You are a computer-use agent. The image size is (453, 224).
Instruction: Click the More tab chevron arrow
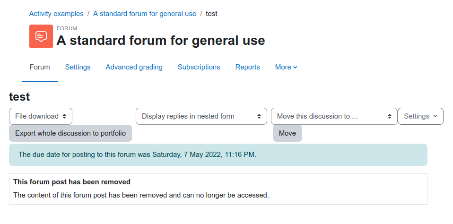pos(295,67)
